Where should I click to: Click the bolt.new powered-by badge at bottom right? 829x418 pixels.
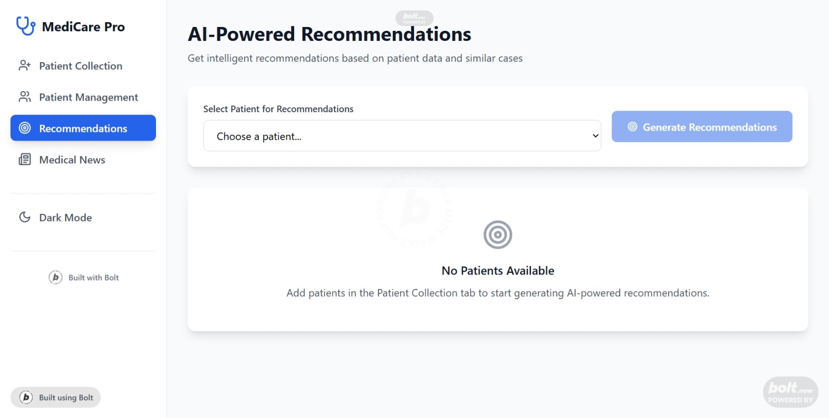coord(790,392)
